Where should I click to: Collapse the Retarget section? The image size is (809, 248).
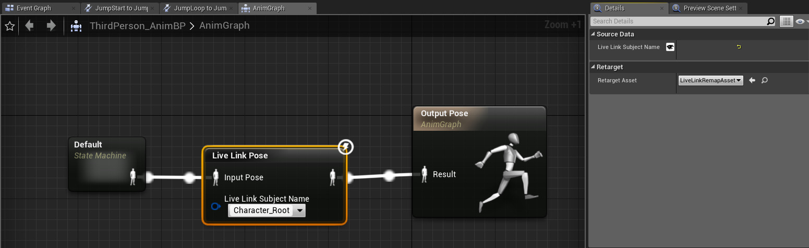click(593, 67)
